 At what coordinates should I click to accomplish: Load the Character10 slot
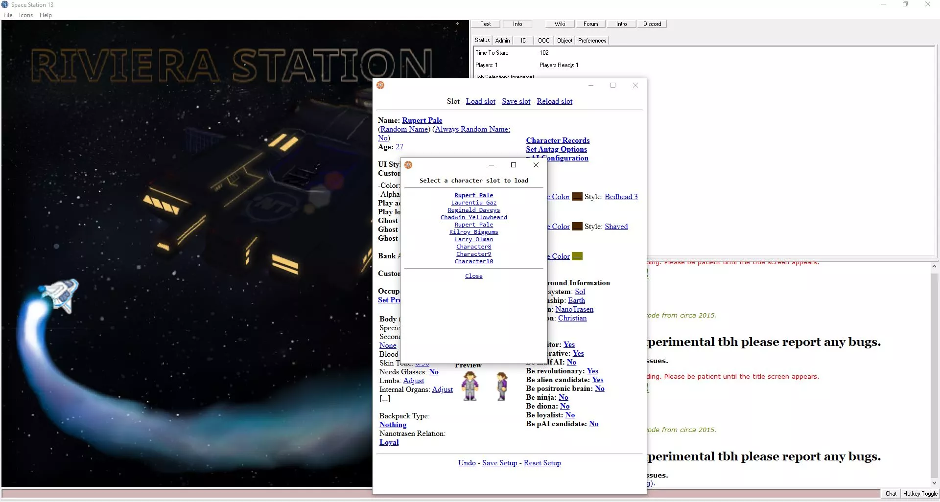(x=474, y=261)
